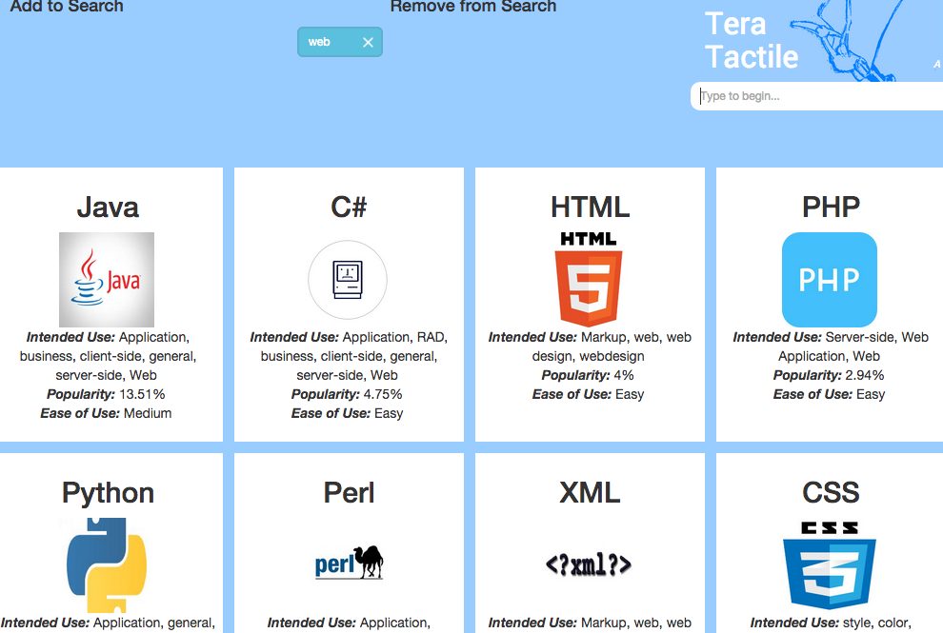The width and height of the screenshot is (943, 633).
Task: Open the C# card heading
Action: click(349, 207)
